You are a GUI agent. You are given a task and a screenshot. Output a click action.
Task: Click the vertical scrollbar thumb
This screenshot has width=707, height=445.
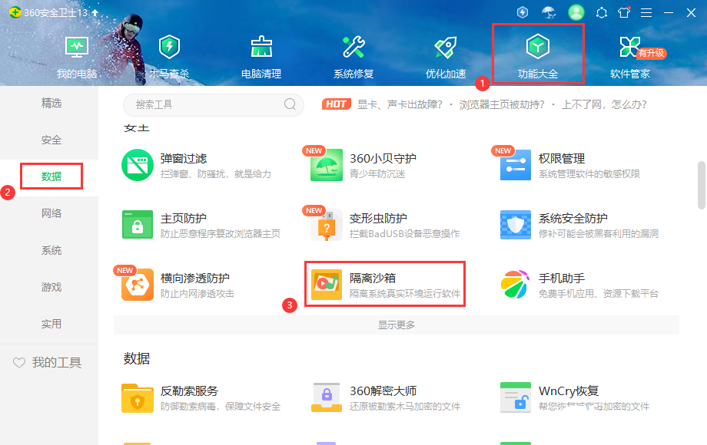click(701, 184)
